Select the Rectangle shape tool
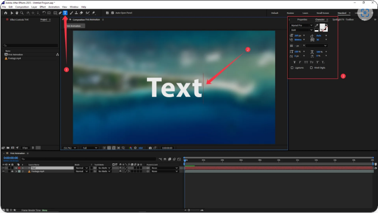Image resolution: width=378 pixels, height=213 pixels. click(x=55, y=13)
